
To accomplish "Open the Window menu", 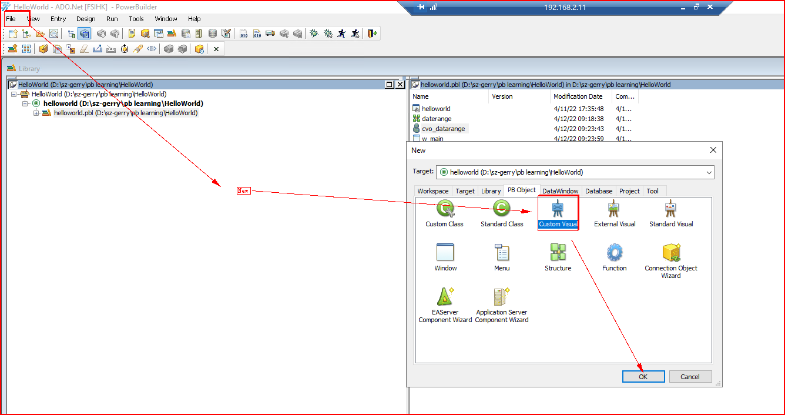I will tap(166, 19).
